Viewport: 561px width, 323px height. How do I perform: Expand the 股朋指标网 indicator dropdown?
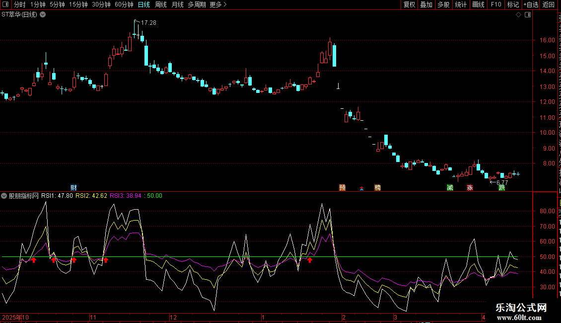click(x=4, y=196)
